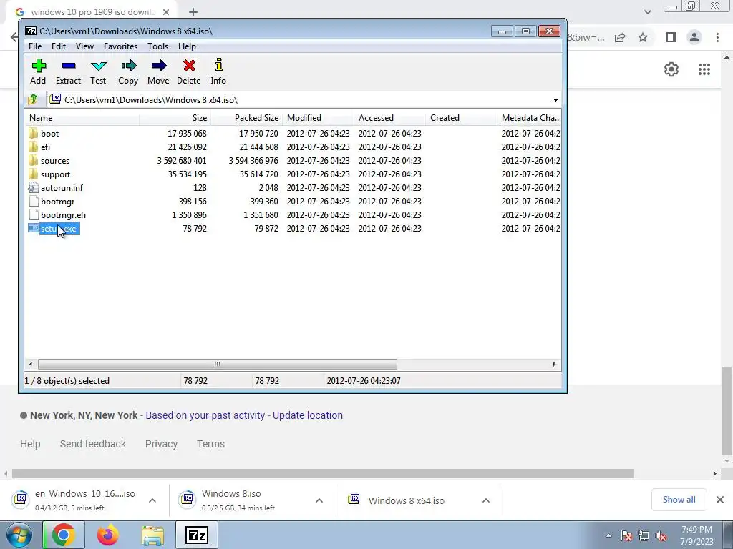The height and width of the screenshot is (549, 733).
Task: Click the Update location link
Action: pyautogui.click(x=308, y=415)
